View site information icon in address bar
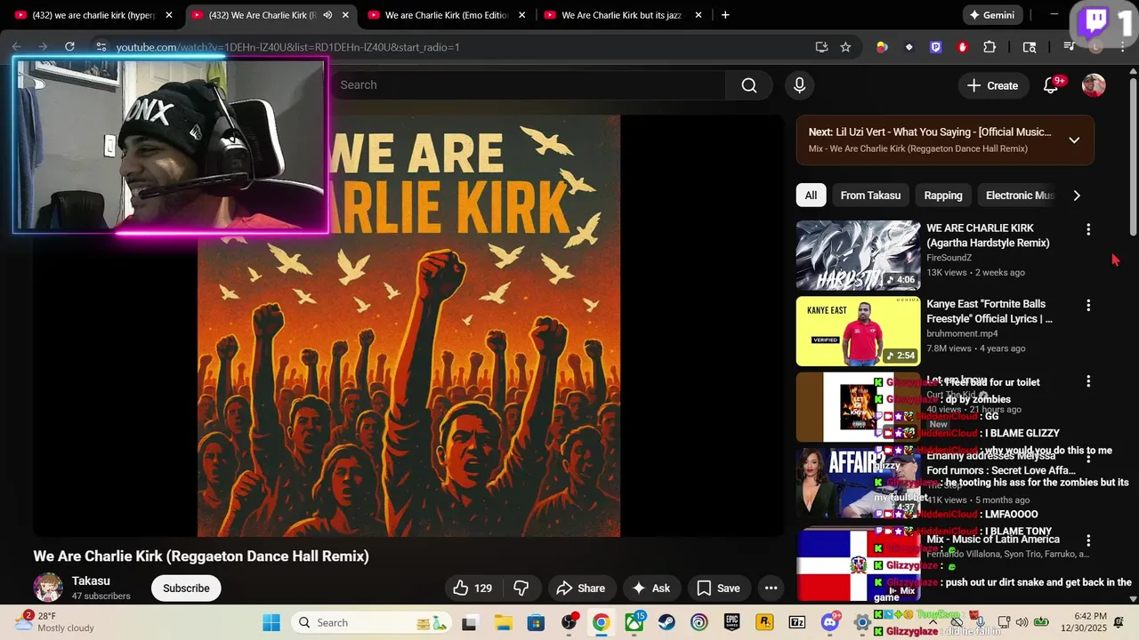The image size is (1139, 640). coord(101,47)
